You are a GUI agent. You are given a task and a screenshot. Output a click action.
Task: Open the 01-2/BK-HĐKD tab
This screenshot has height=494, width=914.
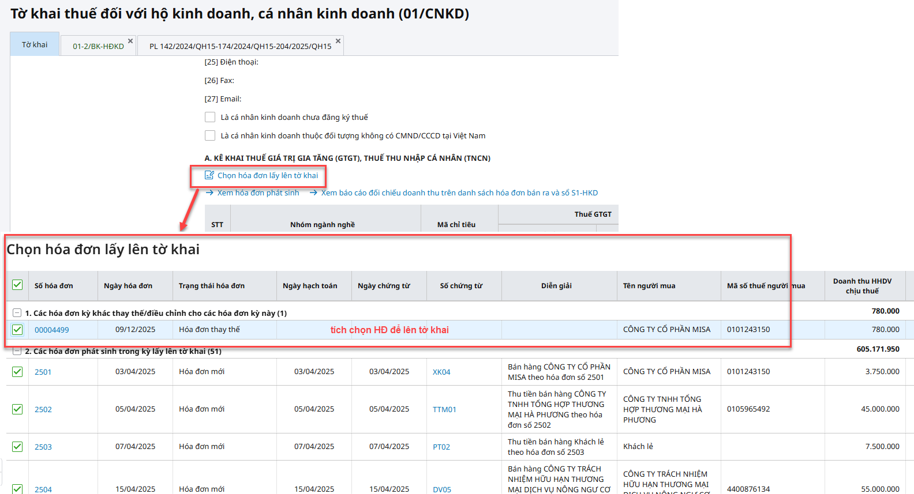(x=98, y=46)
